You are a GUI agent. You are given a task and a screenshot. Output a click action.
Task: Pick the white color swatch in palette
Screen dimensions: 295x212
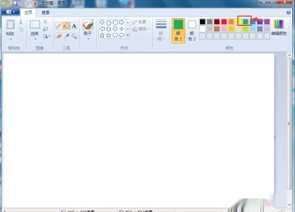click(202, 29)
